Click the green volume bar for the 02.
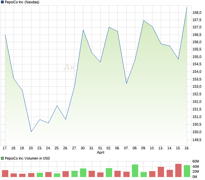Screen dimensions: 205x180 [109, 172]
